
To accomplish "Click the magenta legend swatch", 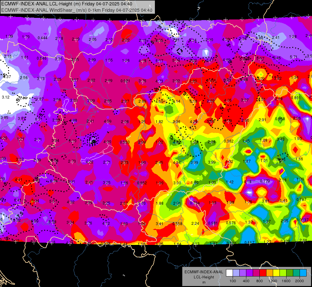I will point(256,273).
